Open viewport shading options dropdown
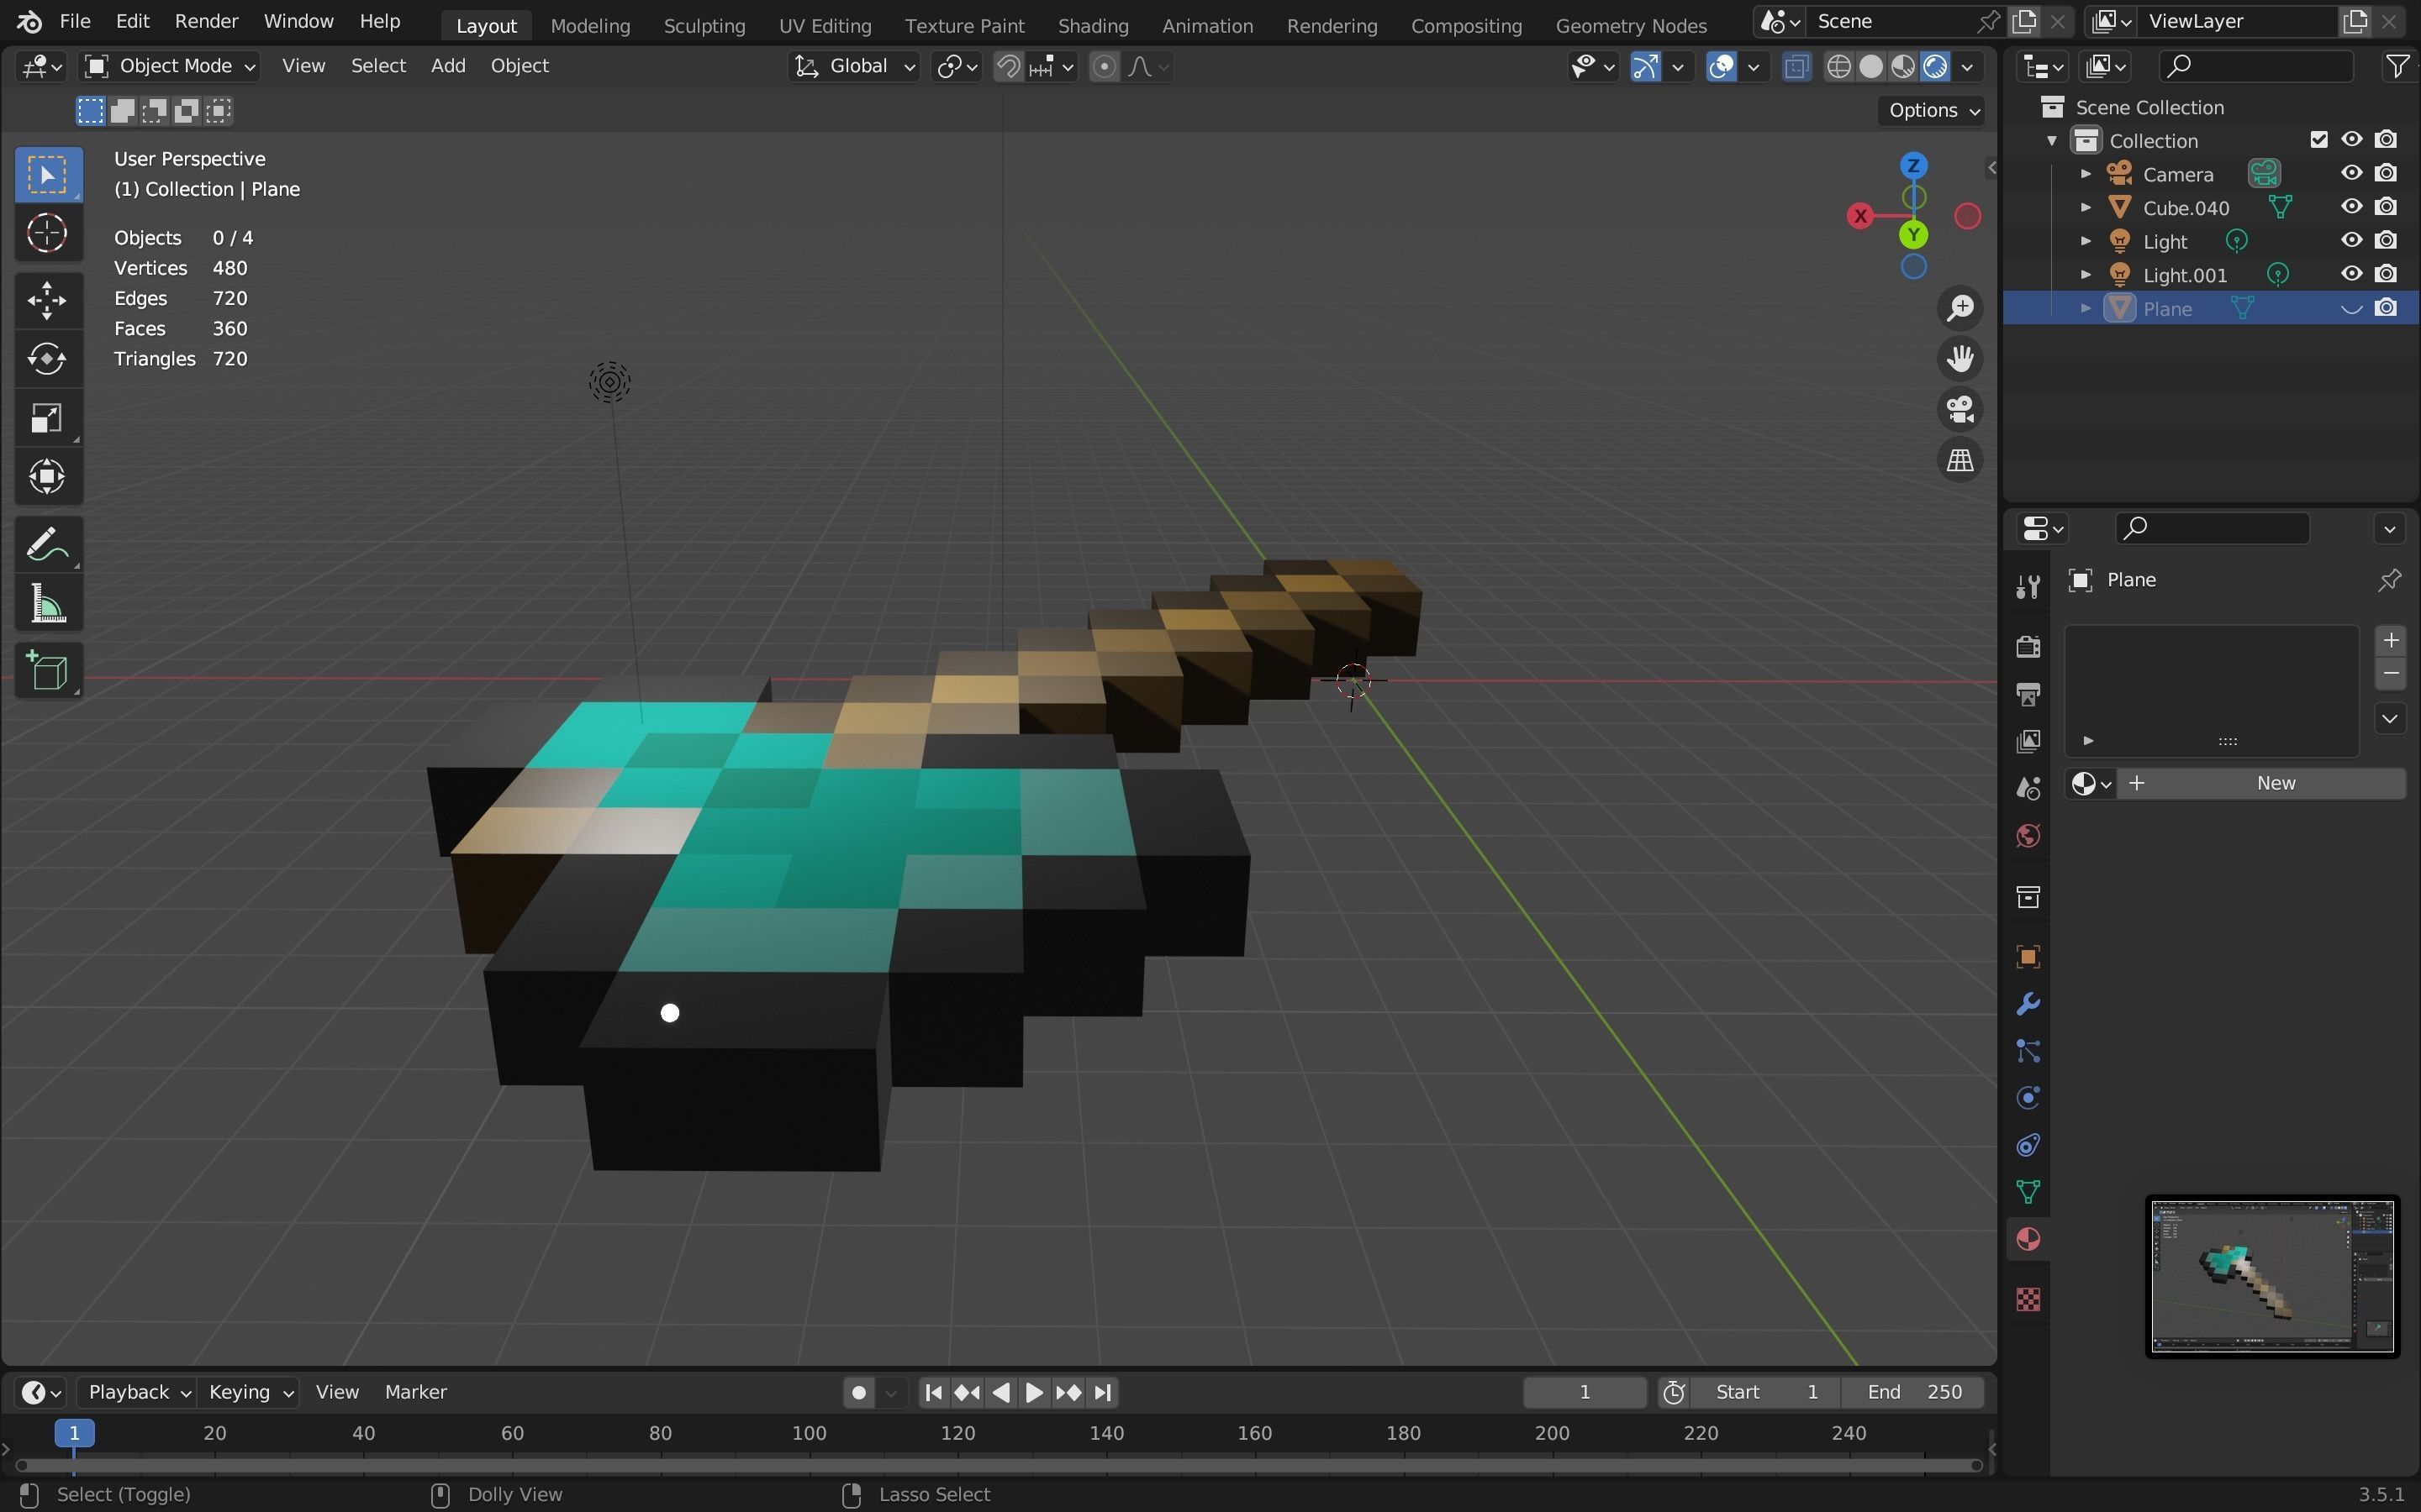The width and height of the screenshot is (2421, 1512). coord(1968,66)
